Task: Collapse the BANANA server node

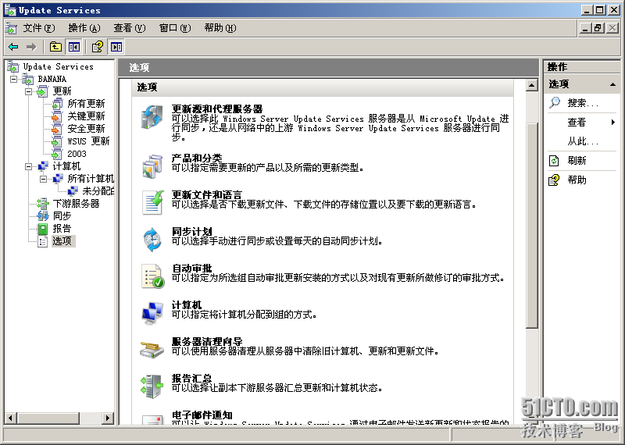Action: pyautogui.click(x=13, y=79)
